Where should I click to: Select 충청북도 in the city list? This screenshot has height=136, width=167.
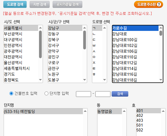[21, 80]
